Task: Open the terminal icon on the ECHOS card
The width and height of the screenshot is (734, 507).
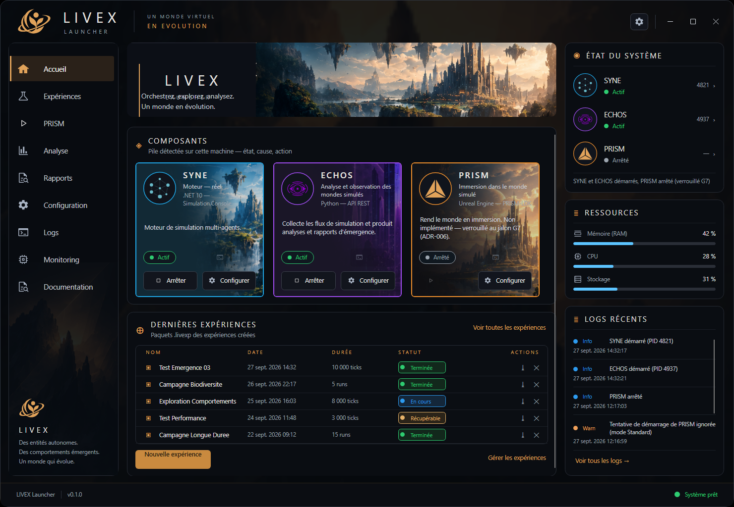Action: click(359, 257)
